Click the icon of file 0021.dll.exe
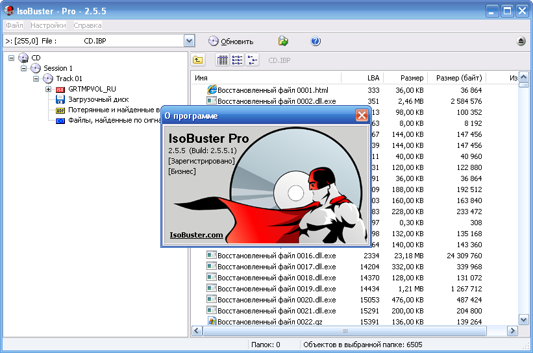 tap(212, 310)
